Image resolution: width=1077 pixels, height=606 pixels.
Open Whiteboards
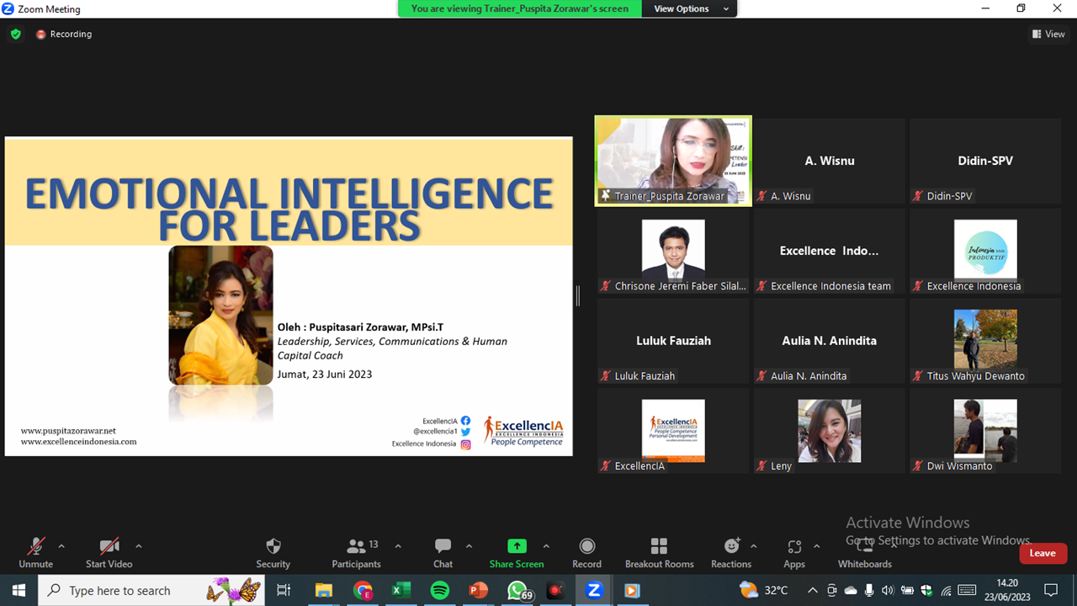[x=864, y=553]
